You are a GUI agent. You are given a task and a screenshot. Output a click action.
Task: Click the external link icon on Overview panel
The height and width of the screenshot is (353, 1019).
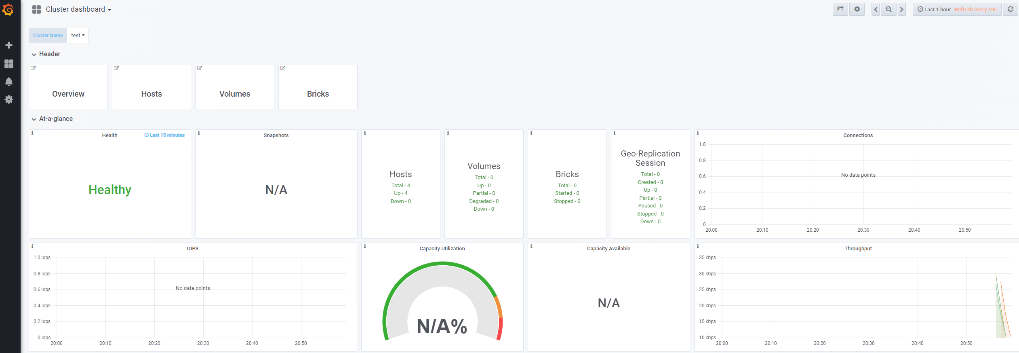(x=33, y=68)
